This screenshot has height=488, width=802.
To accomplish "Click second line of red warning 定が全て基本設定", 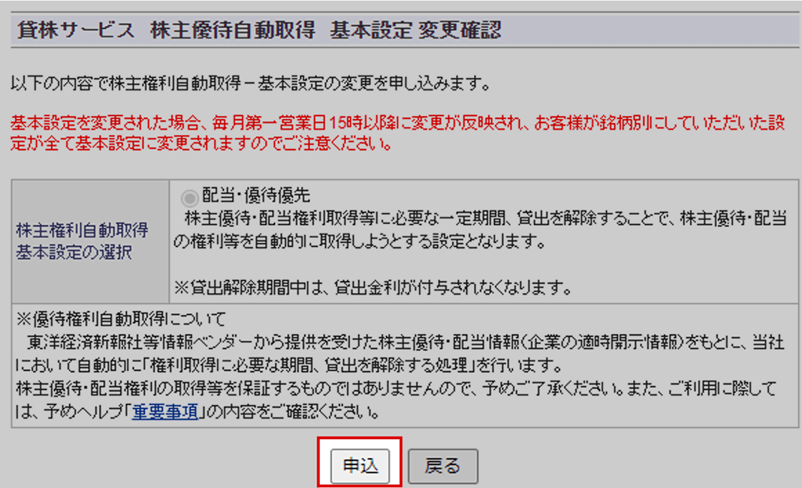I will pyautogui.click(x=201, y=144).
